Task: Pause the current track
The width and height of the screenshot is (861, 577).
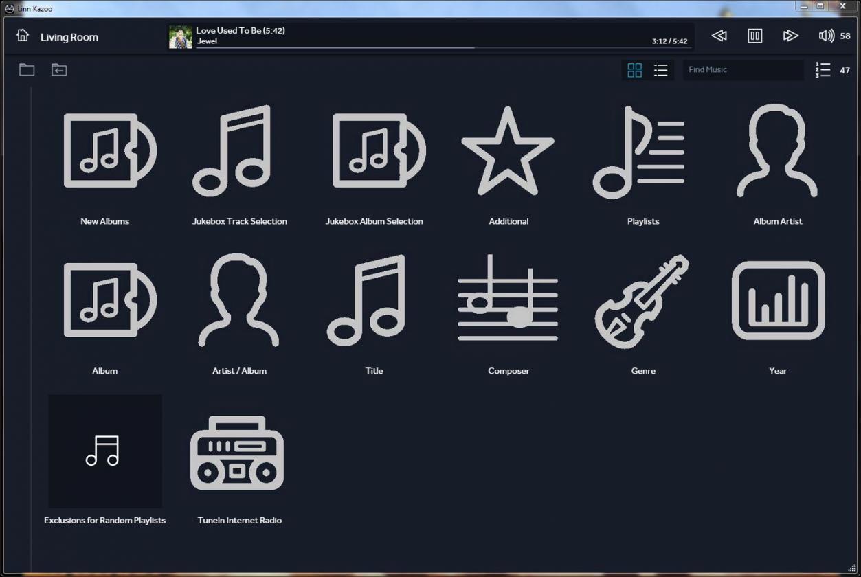Action: pyautogui.click(x=754, y=36)
